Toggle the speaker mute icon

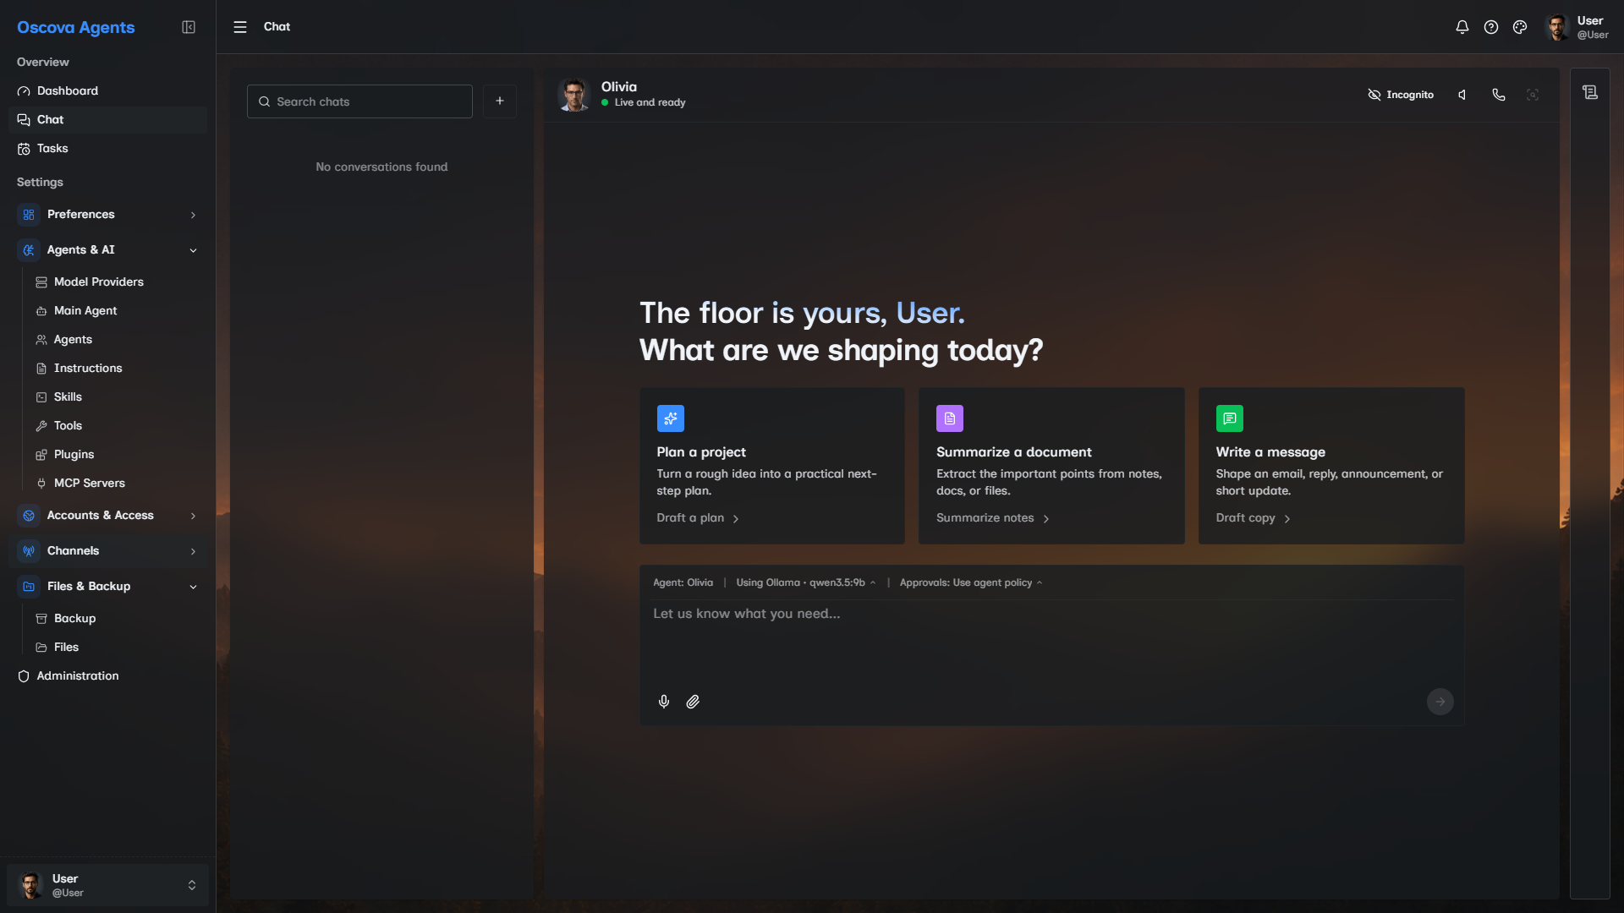pyautogui.click(x=1462, y=95)
